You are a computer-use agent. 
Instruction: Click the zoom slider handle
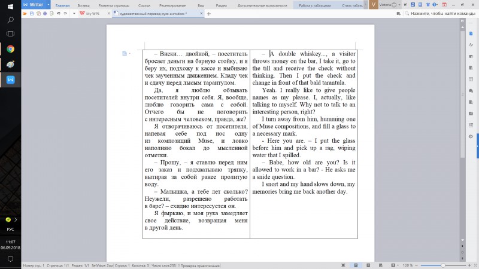tap(442, 265)
